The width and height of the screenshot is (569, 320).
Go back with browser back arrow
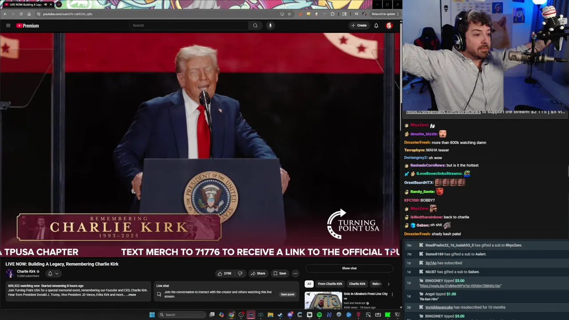5,14
